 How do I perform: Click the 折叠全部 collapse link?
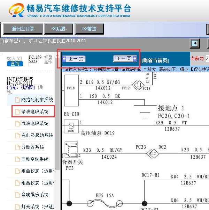point(48,59)
